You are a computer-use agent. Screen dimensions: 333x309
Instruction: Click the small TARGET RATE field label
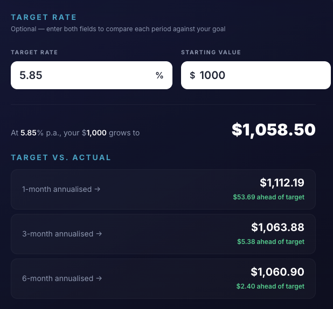(34, 52)
